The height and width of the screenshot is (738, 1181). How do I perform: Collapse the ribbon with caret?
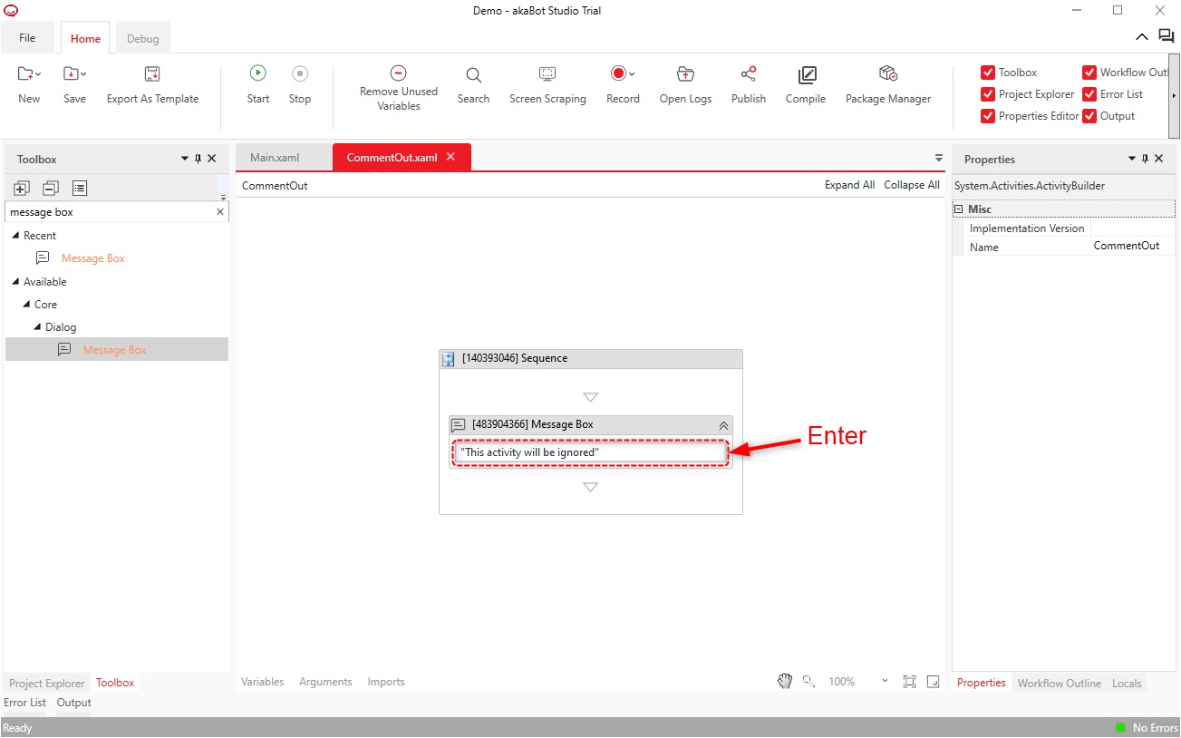click(1141, 37)
